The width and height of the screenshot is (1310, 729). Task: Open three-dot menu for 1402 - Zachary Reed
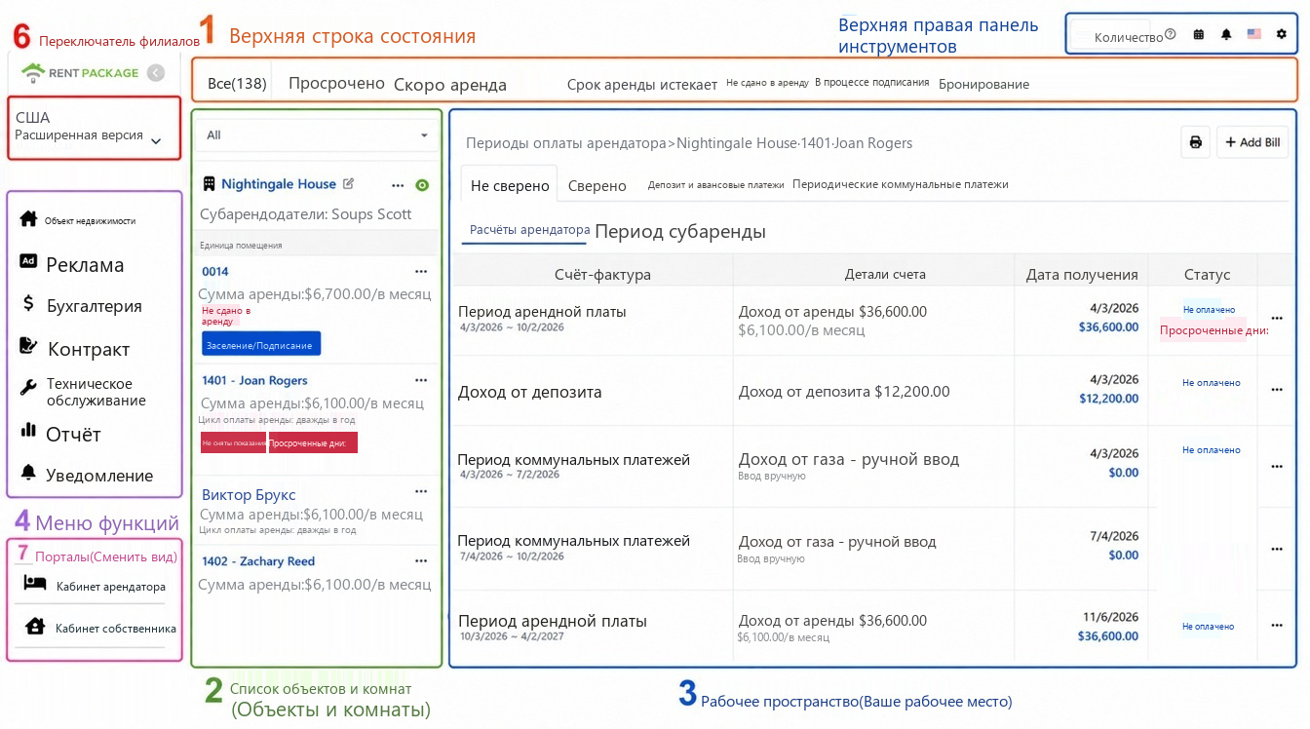coord(421,561)
